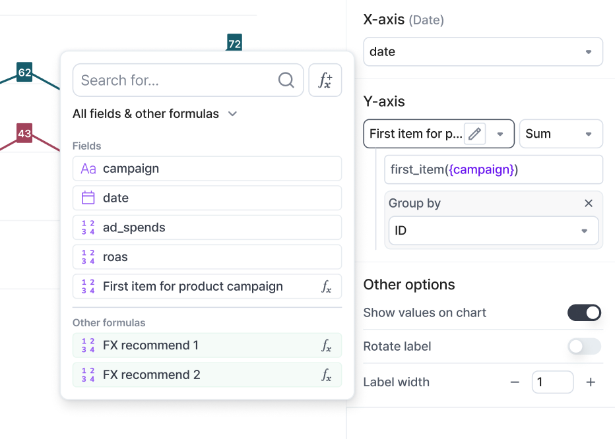Expand the Group by ID dropdown
Viewport: 615px width, 439px height.
click(493, 231)
